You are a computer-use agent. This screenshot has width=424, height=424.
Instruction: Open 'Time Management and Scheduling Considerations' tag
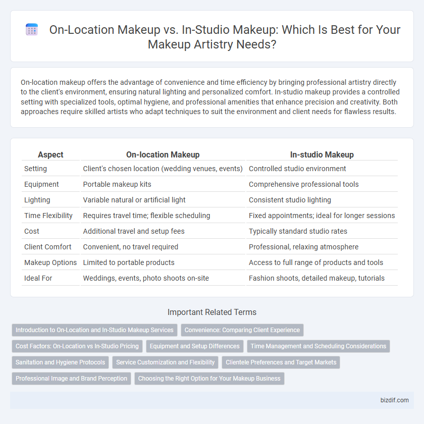[x=319, y=346]
